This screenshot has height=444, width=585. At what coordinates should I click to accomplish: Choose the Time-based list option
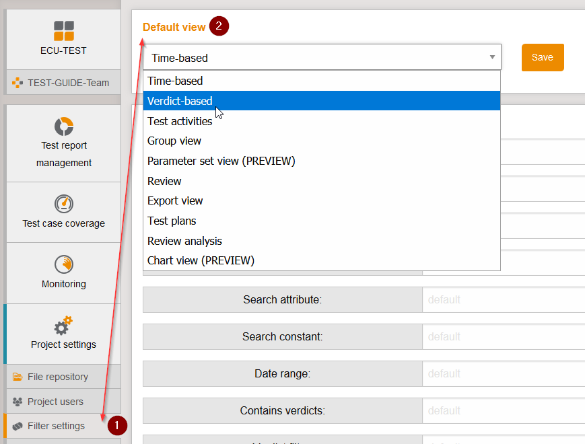coord(175,81)
